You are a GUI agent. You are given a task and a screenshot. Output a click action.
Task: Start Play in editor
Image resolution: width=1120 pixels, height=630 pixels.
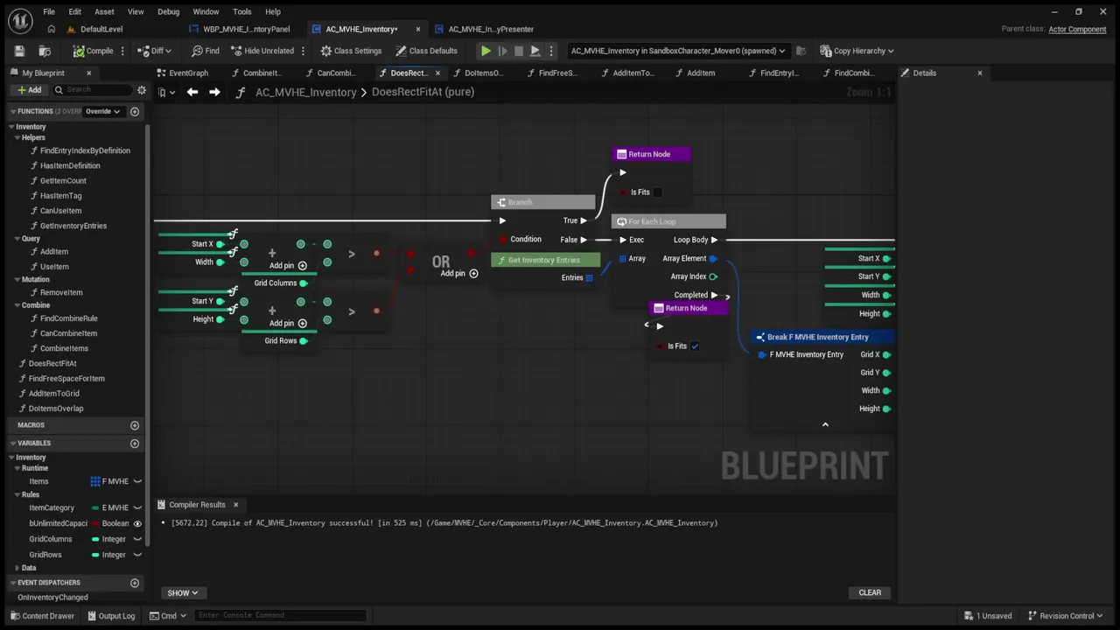pos(486,51)
